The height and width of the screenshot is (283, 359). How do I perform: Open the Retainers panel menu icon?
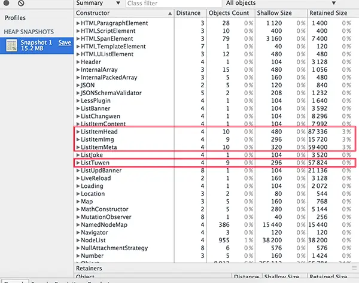(354, 268)
